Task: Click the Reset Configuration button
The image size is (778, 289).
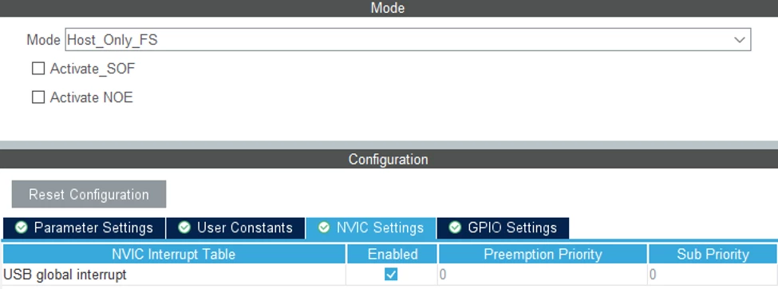Action: coord(89,194)
